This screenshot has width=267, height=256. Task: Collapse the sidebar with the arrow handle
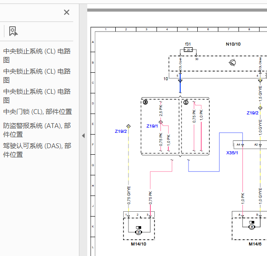coord(83,135)
